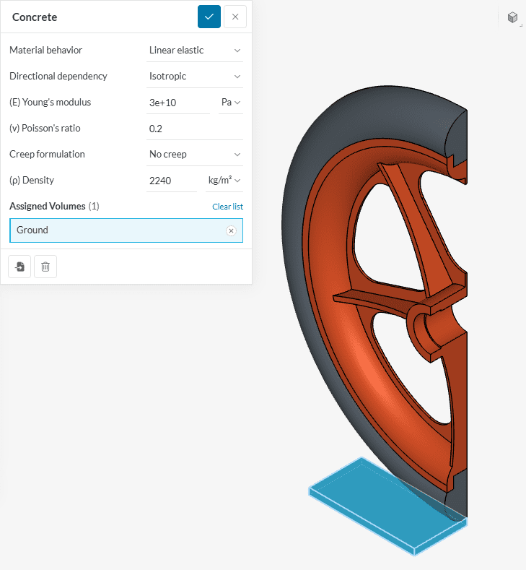Click the Young's modulus value field

[x=177, y=103]
